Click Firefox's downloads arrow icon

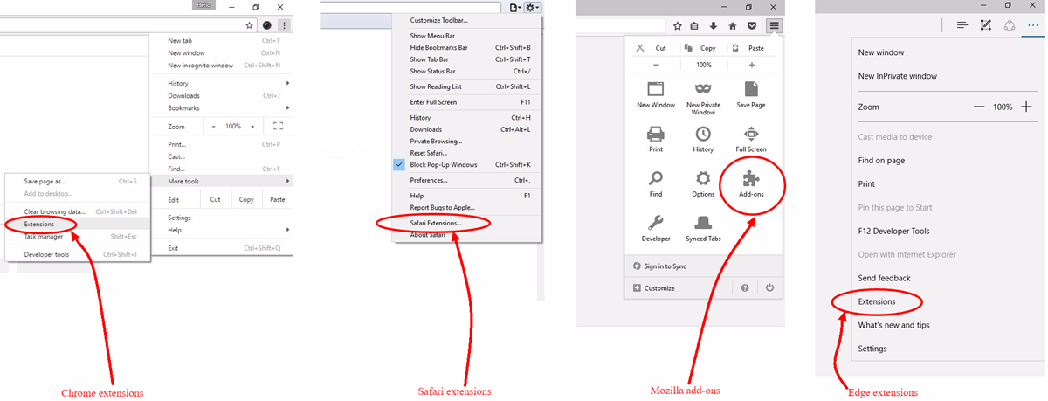coord(714,25)
